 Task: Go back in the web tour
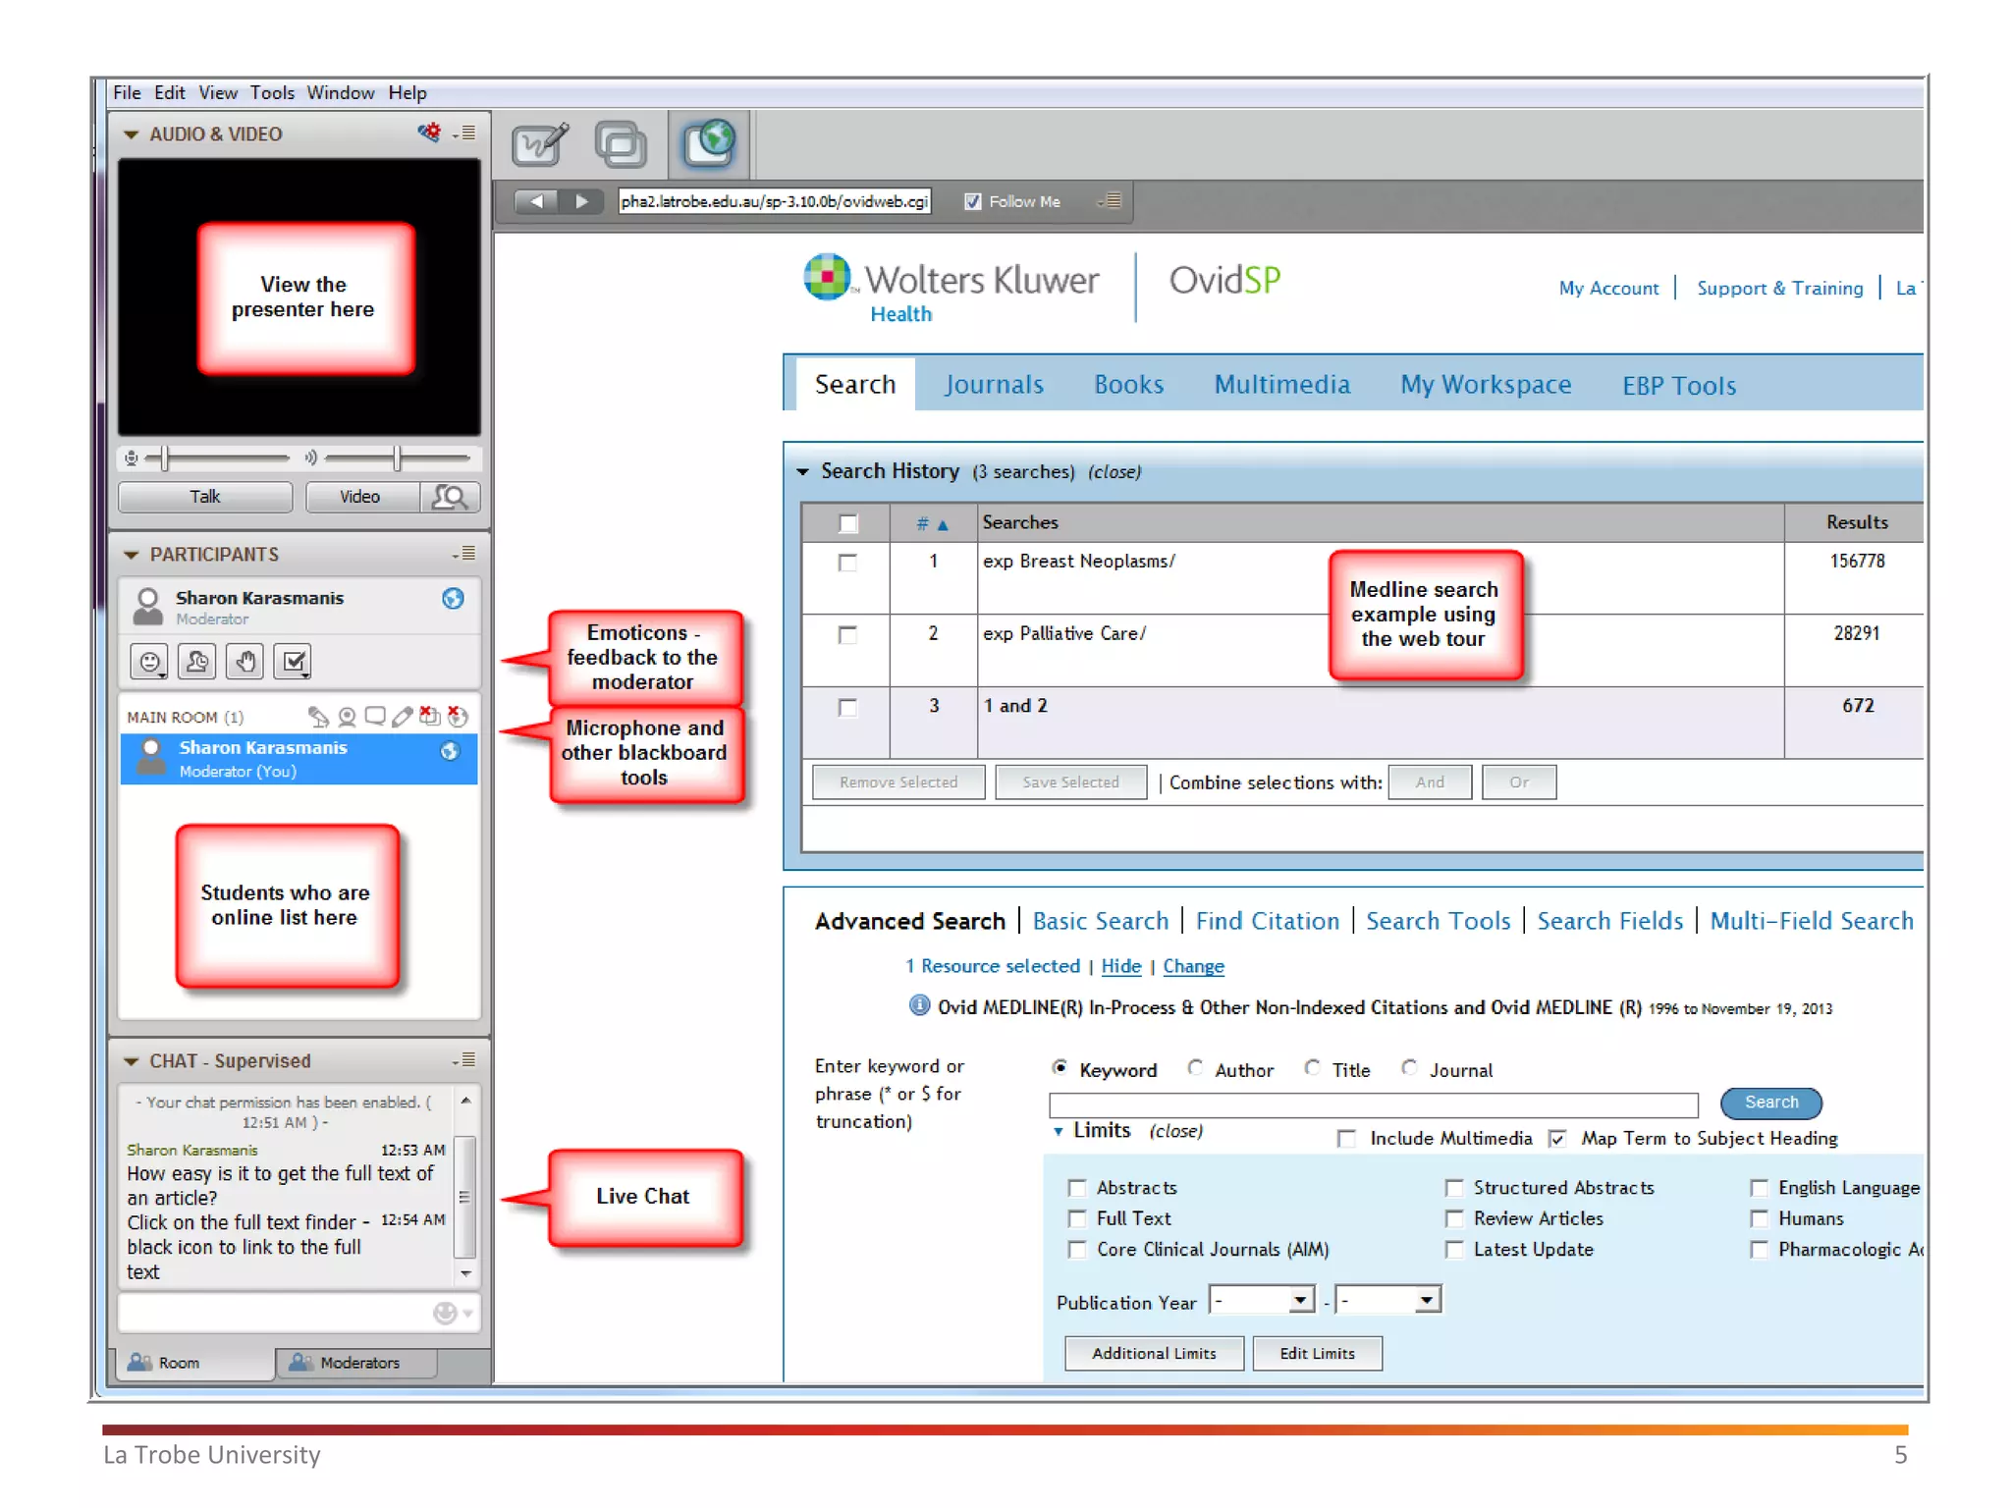[536, 201]
